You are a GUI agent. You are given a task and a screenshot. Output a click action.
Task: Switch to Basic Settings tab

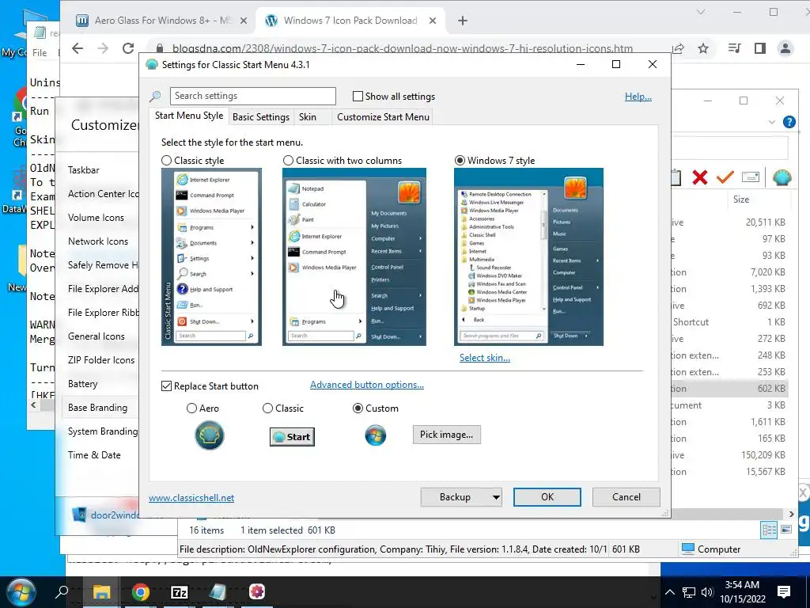(x=261, y=117)
